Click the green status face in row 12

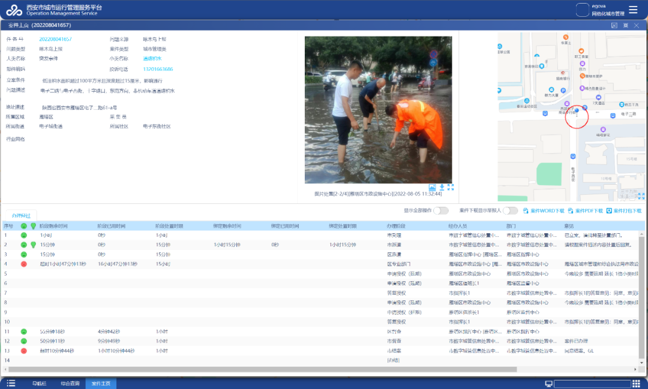(24, 341)
